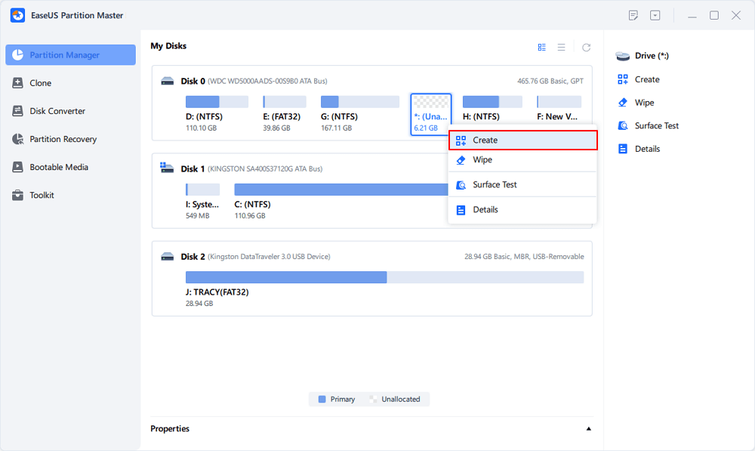This screenshot has width=755, height=451.
Task: Click the task log icon in title bar
Action: tap(633, 15)
